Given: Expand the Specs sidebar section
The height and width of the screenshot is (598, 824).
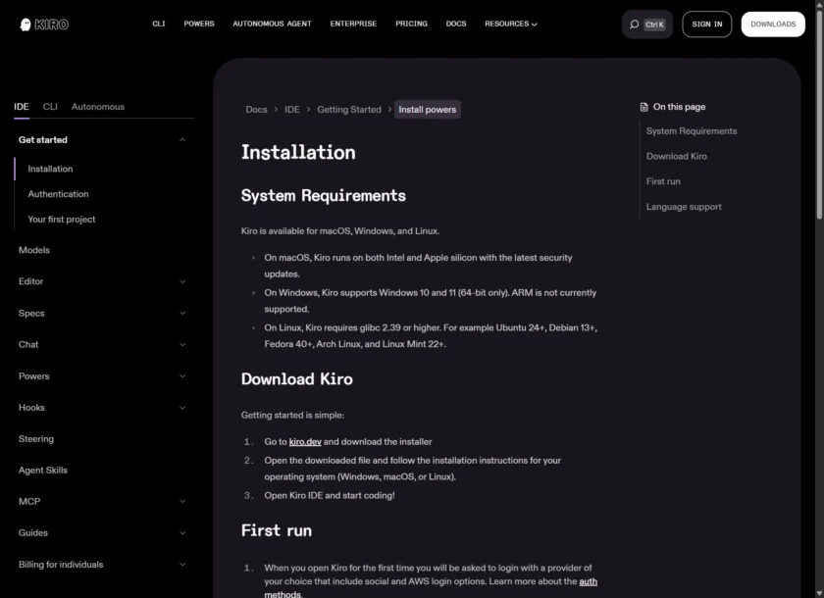Looking at the screenshot, I should [x=182, y=314].
